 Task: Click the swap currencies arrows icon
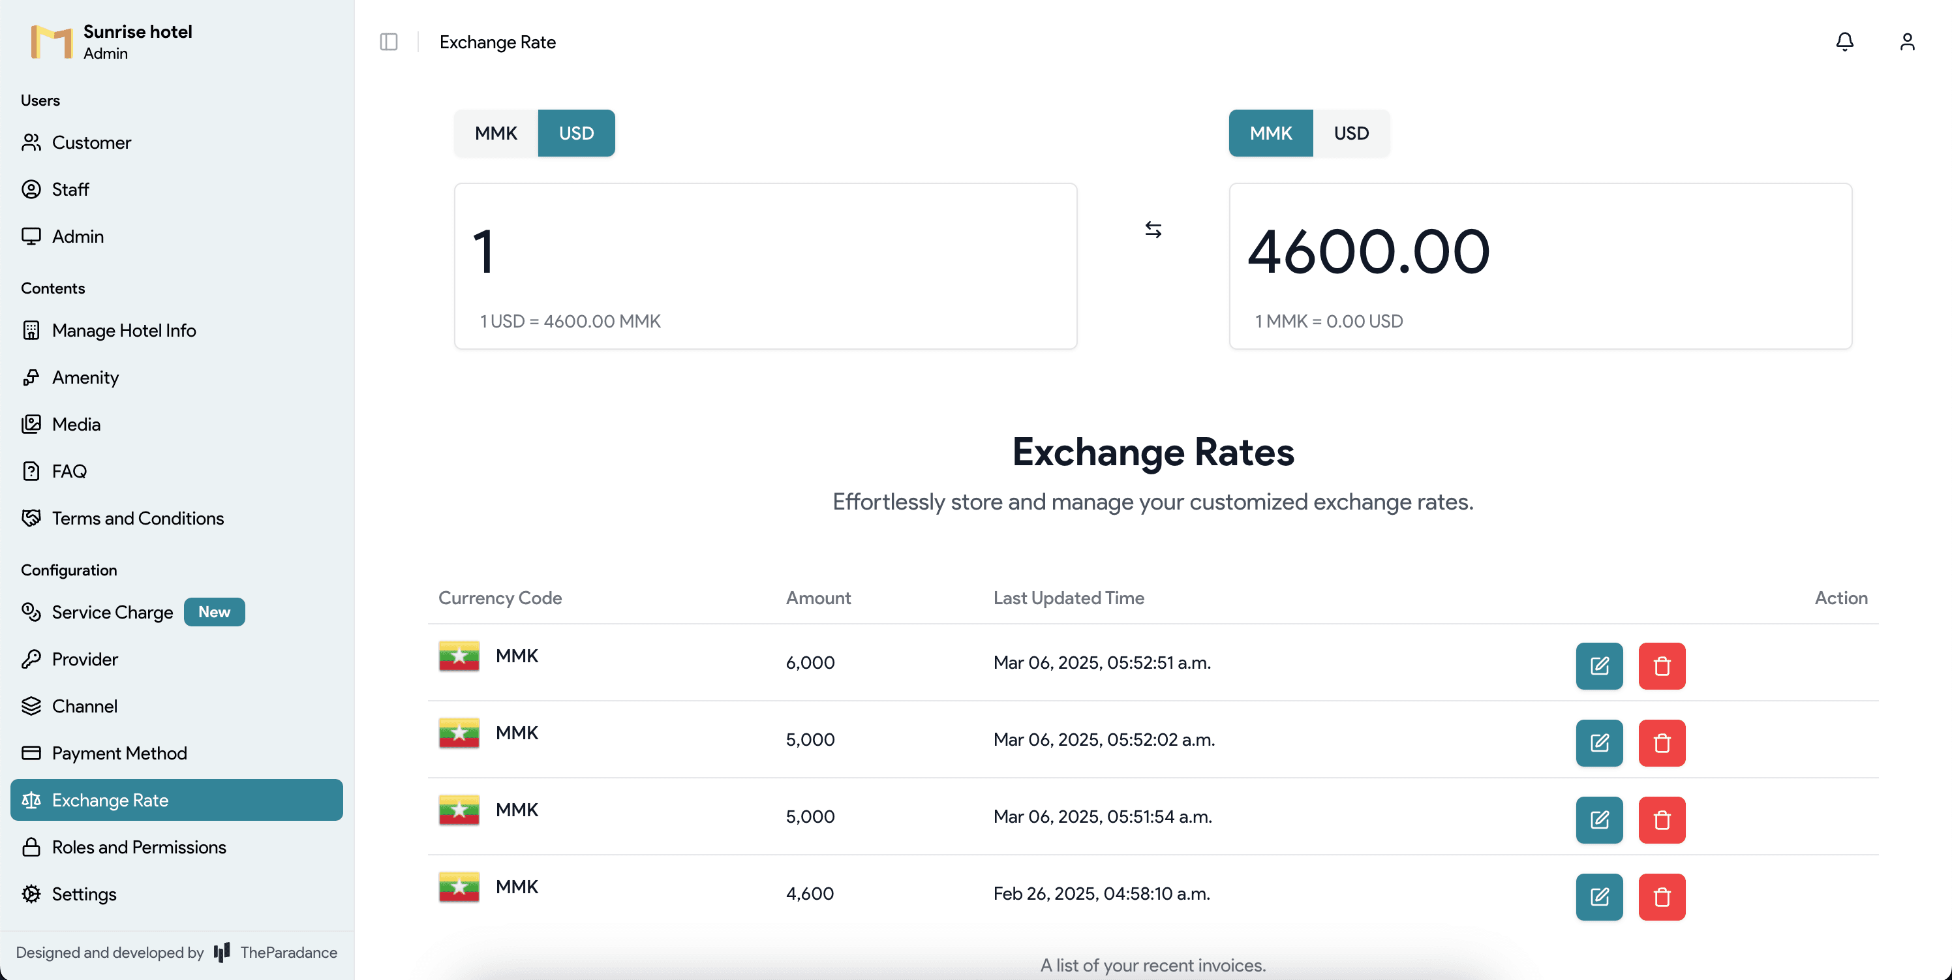pyautogui.click(x=1153, y=230)
